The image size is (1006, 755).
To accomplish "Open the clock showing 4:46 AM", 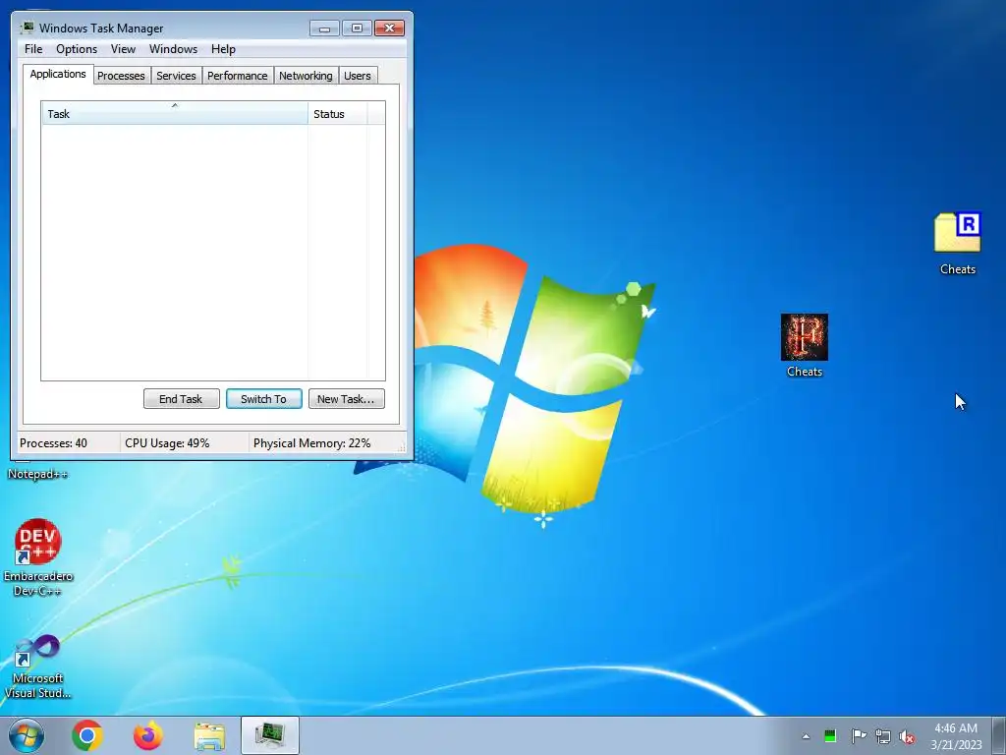I will (x=956, y=736).
